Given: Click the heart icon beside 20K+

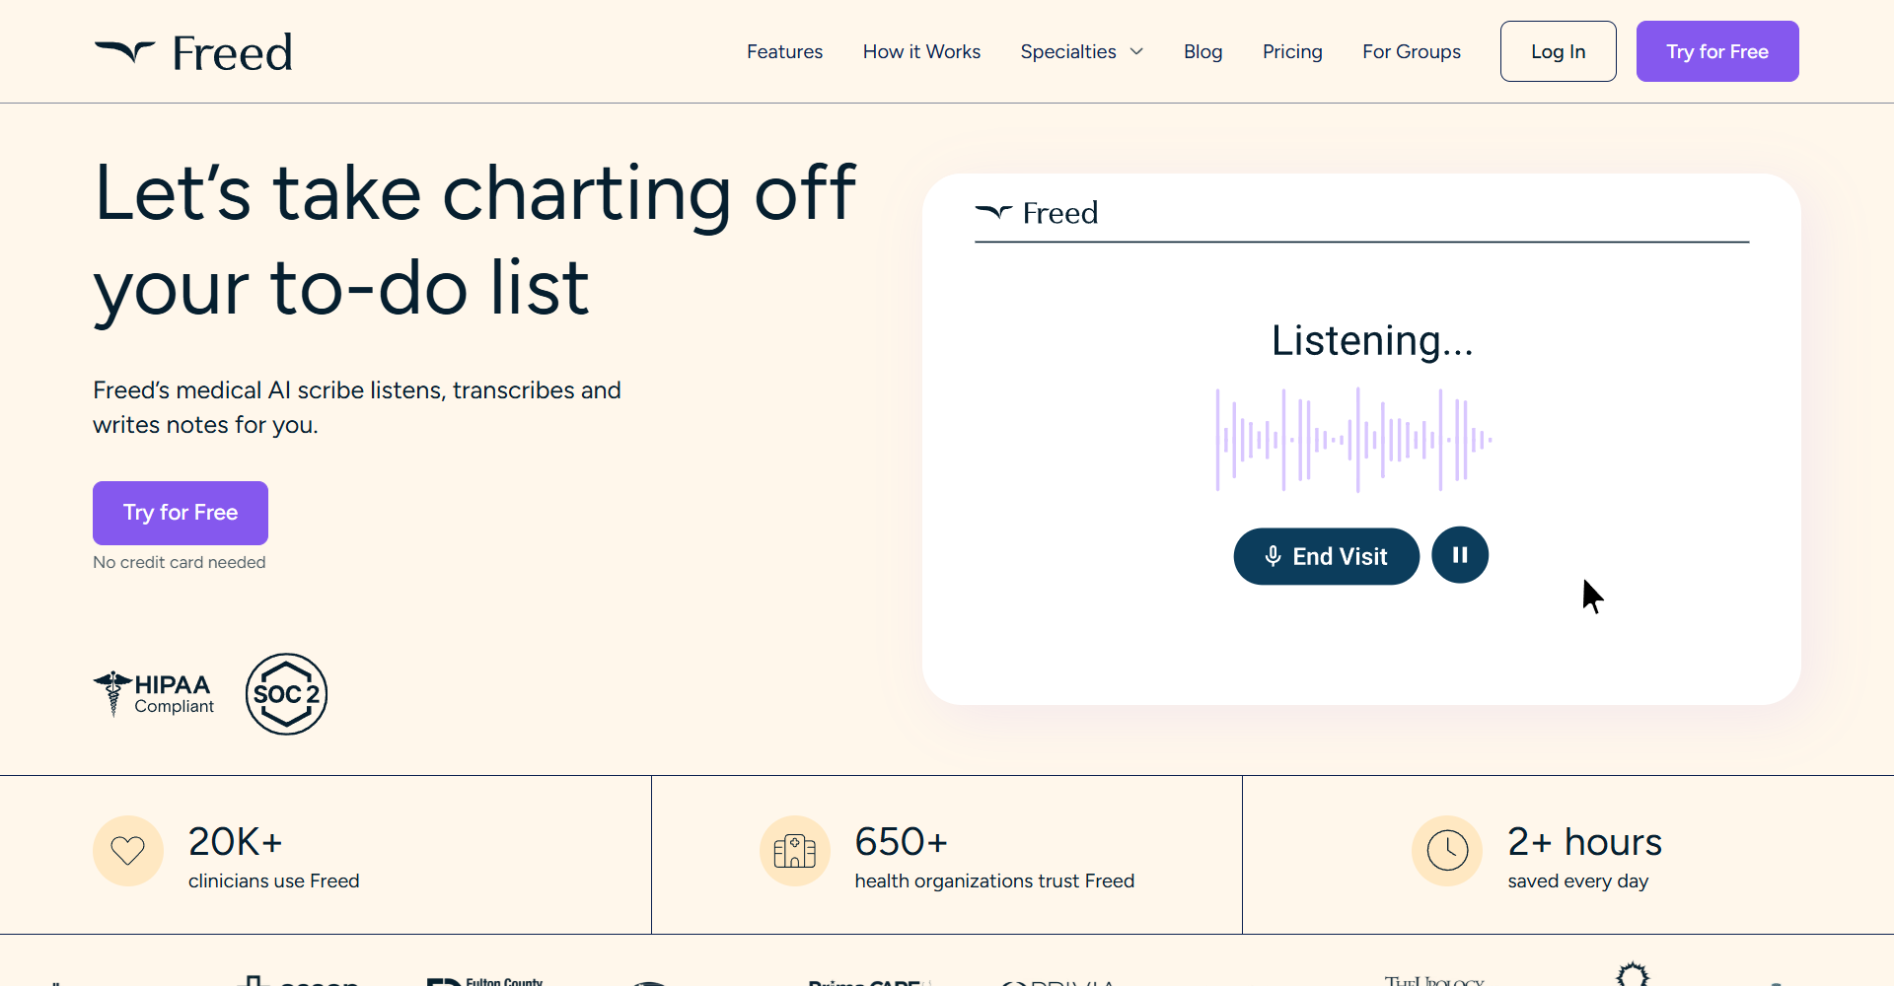Looking at the screenshot, I should click(128, 850).
